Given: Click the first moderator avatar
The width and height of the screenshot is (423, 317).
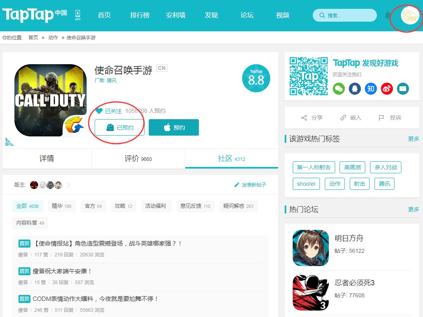Looking at the screenshot, I should (34, 185).
